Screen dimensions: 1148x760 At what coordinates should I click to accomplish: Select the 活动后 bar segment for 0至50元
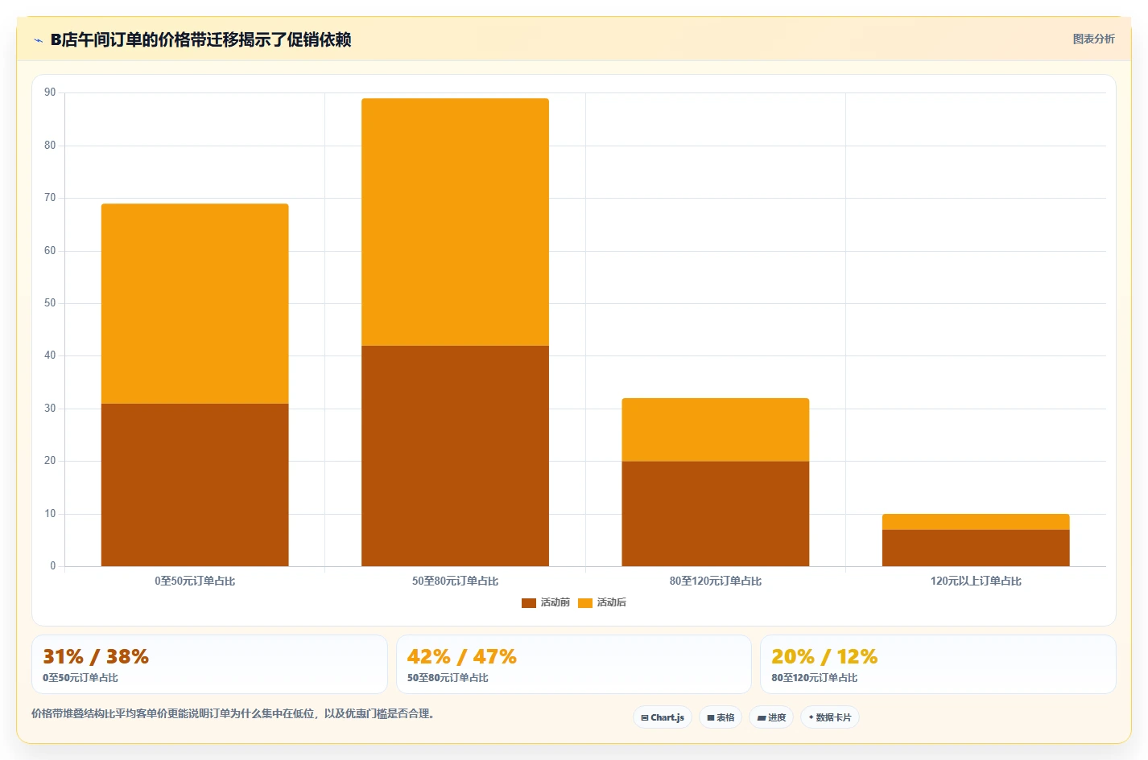pyautogui.click(x=195, y=304)
